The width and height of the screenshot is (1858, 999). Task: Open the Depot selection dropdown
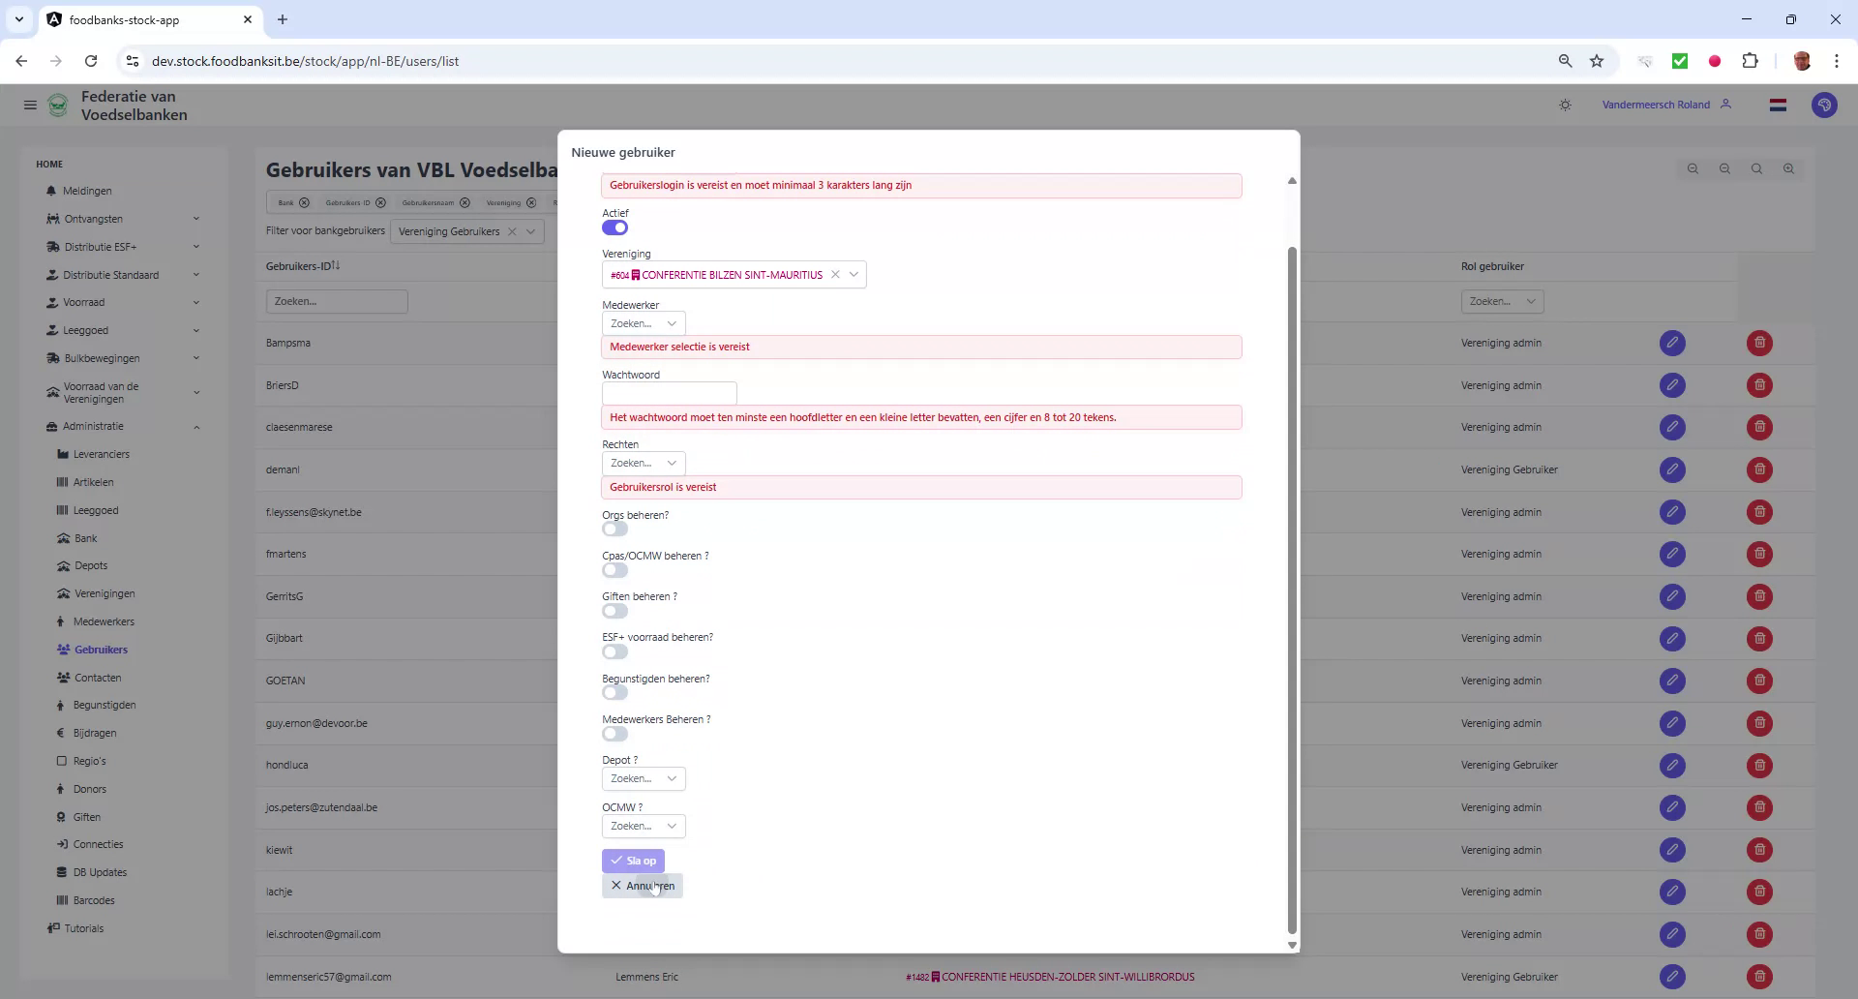point(643,778)
